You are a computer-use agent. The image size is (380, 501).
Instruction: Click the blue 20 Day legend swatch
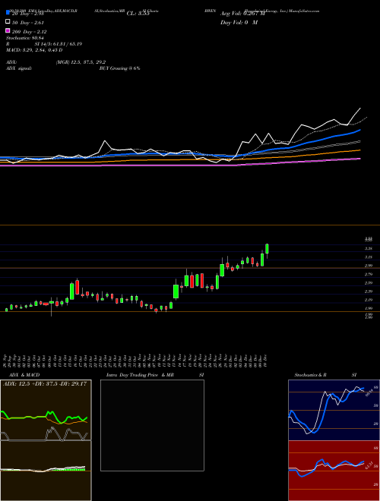(8, 12)
